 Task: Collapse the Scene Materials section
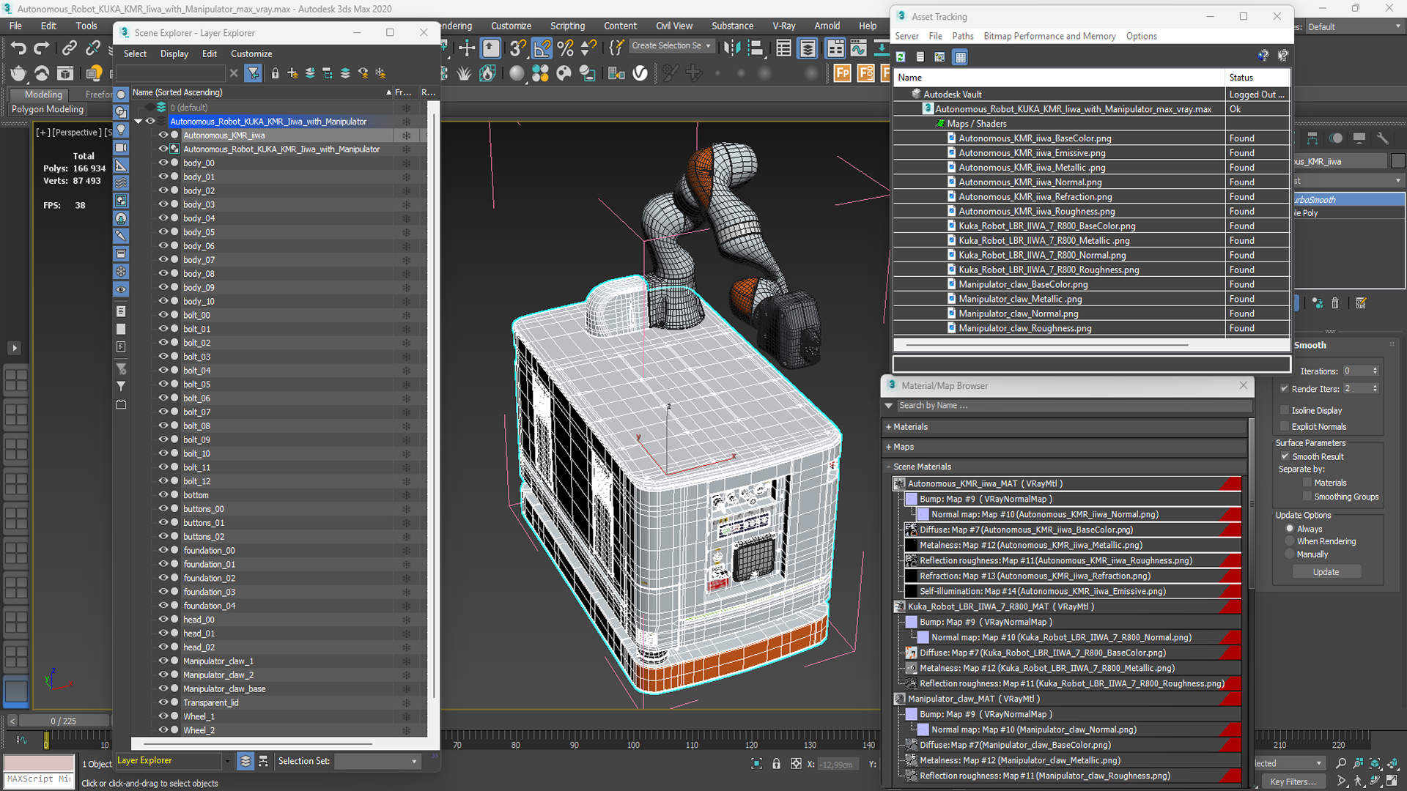(888, 467)
